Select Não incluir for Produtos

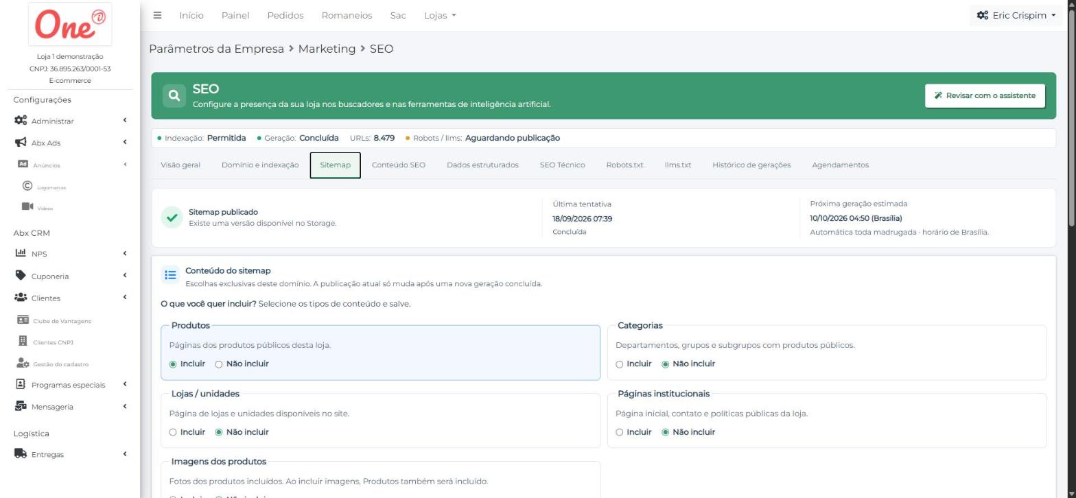point(219,364)
